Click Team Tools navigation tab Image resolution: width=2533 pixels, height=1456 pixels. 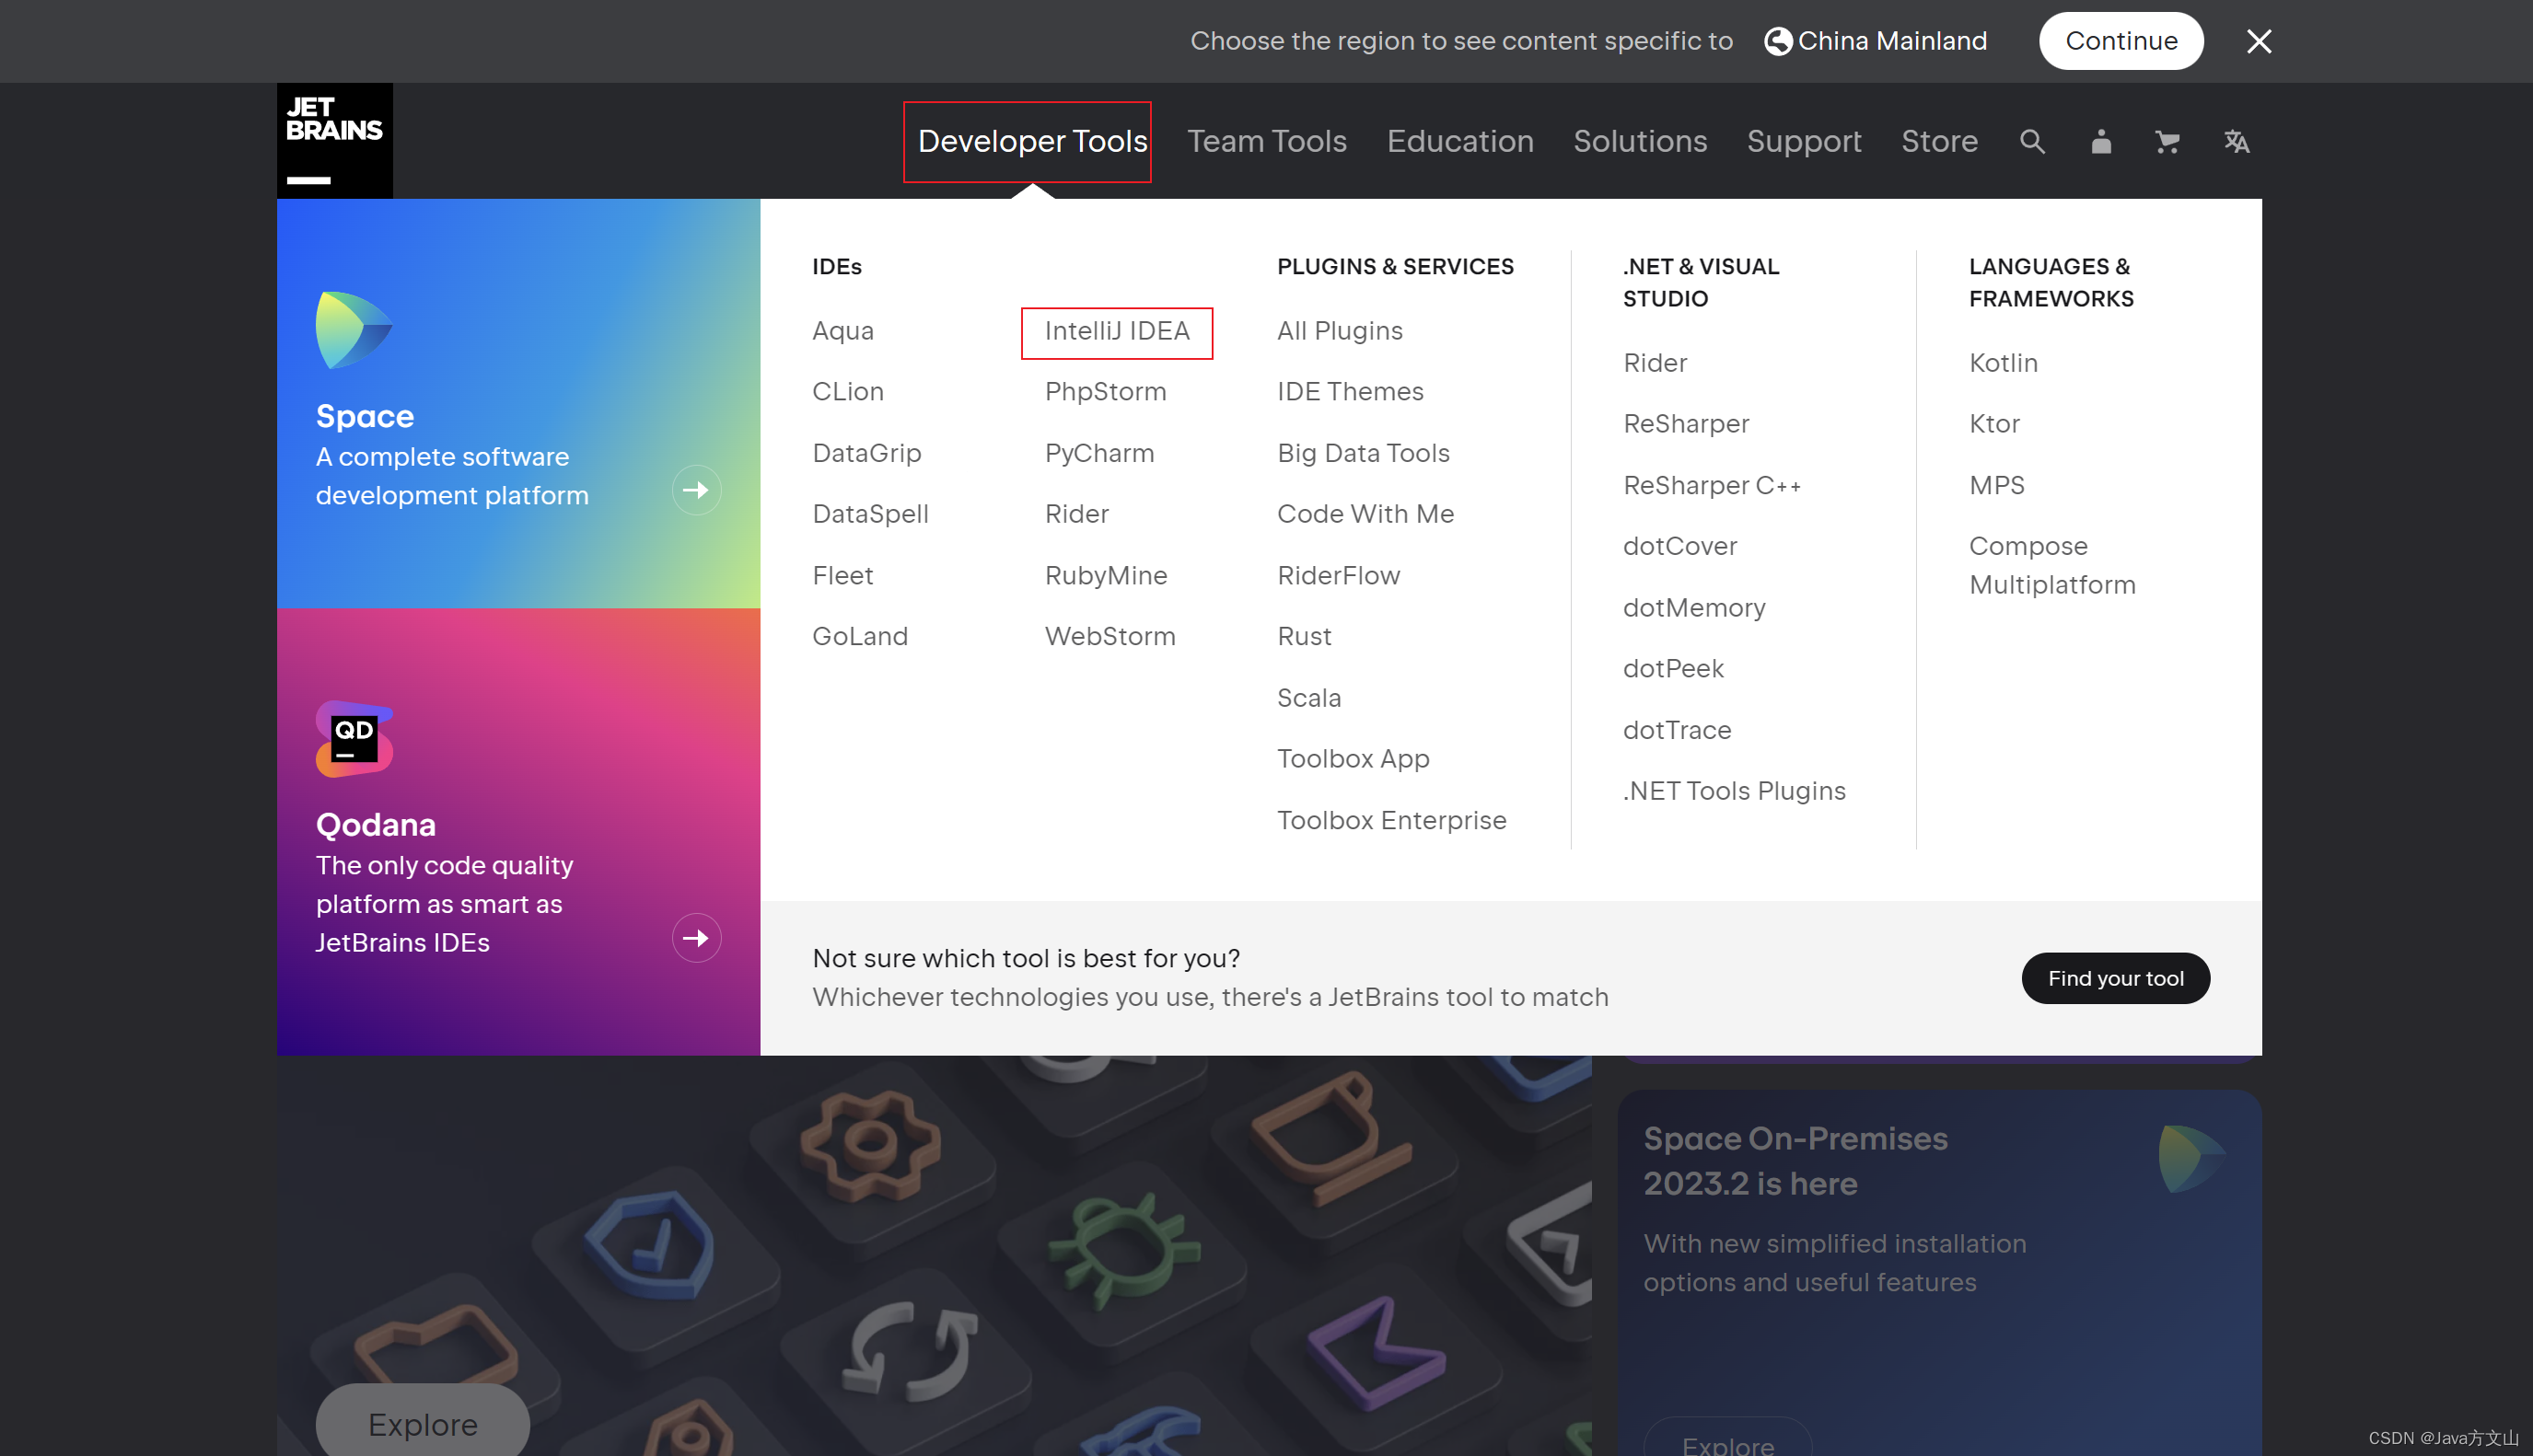coord(1267,141)
